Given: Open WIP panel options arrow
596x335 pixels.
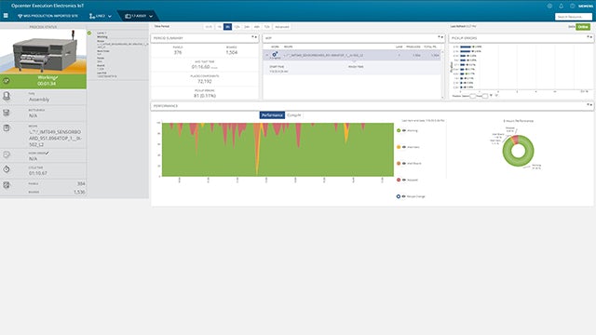Looking at the screenshot, I should pyautogui.click(x=441, y=37).
